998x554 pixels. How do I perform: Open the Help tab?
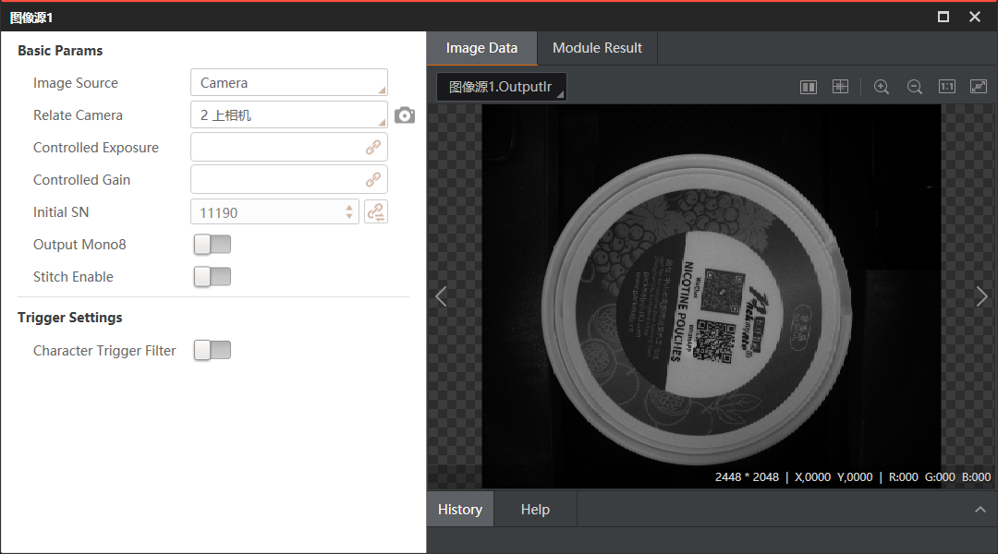[x=535, y=510]
